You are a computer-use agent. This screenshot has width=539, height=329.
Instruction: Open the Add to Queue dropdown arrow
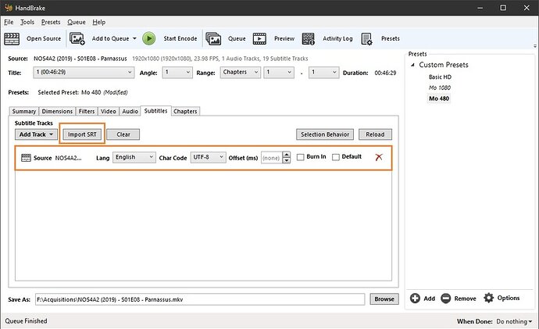(x=134, y=38)
